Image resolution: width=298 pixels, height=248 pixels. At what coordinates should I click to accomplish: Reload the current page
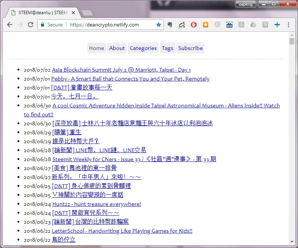tap(31, 25)
